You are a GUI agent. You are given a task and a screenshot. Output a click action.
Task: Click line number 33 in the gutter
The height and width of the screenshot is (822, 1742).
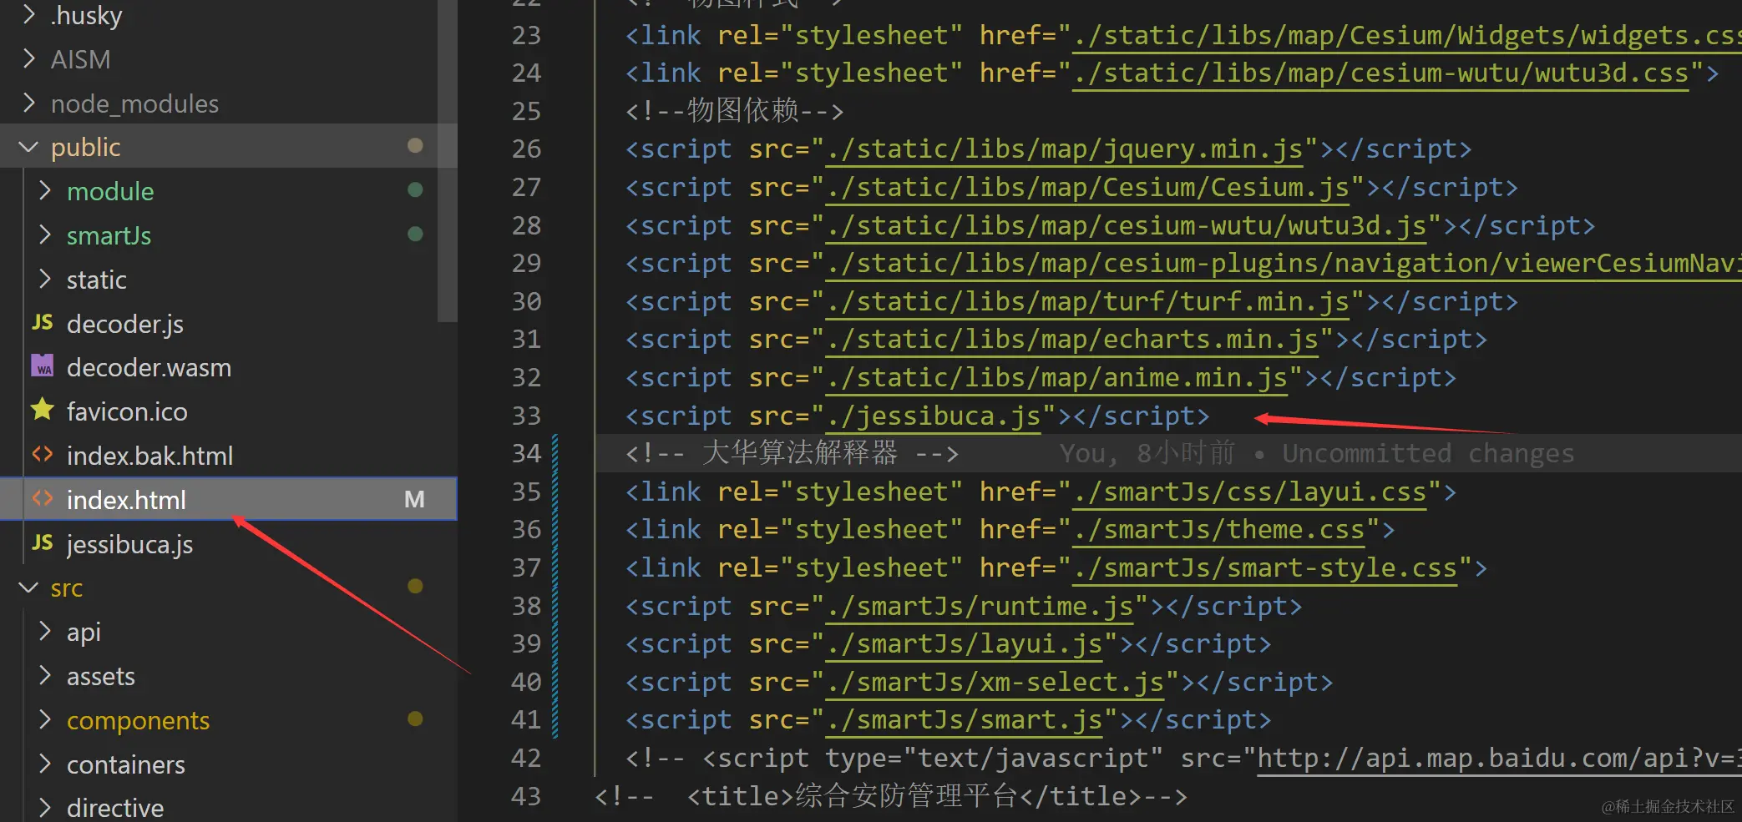coord(526,416)
